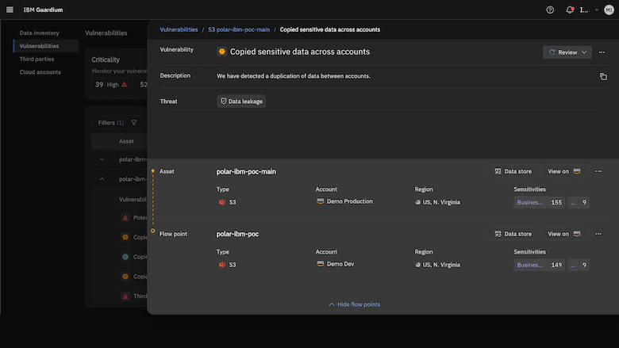
Task: Click the polar-ibm-poc flow point name
Action: (x=237, y=234)
